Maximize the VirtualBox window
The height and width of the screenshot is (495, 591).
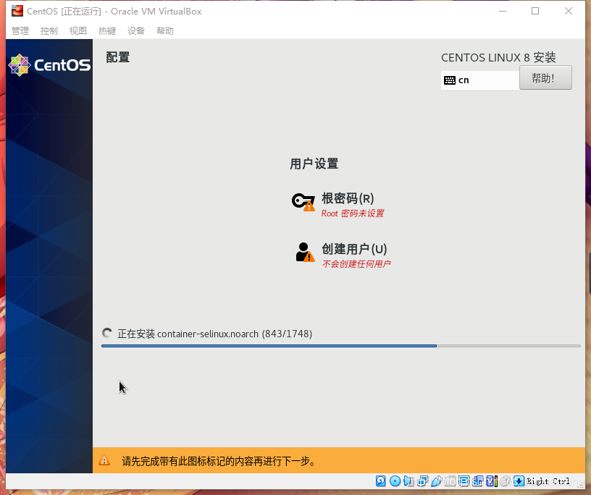535,11
